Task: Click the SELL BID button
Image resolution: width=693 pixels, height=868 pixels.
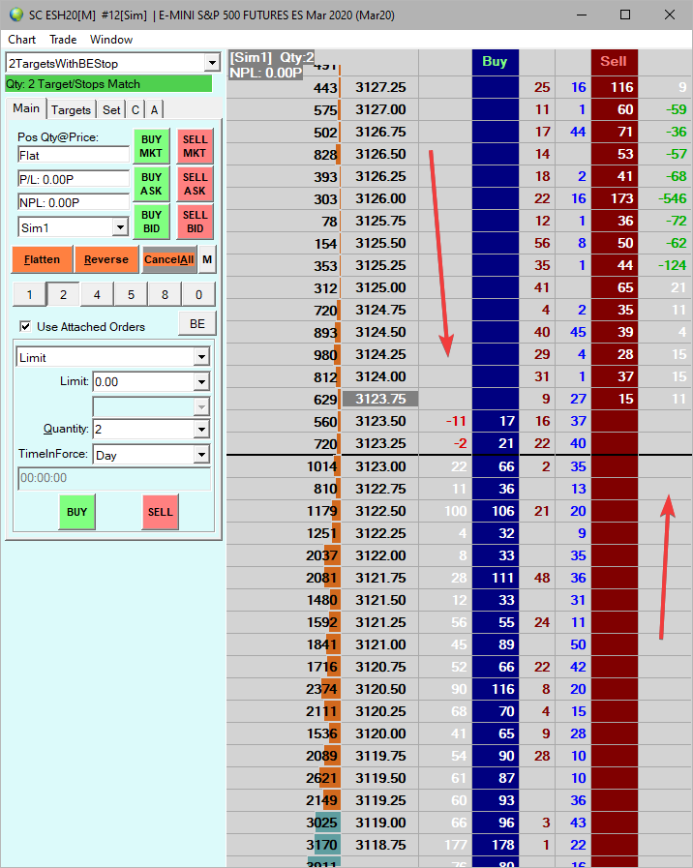Action: click(x=195, y=222)
